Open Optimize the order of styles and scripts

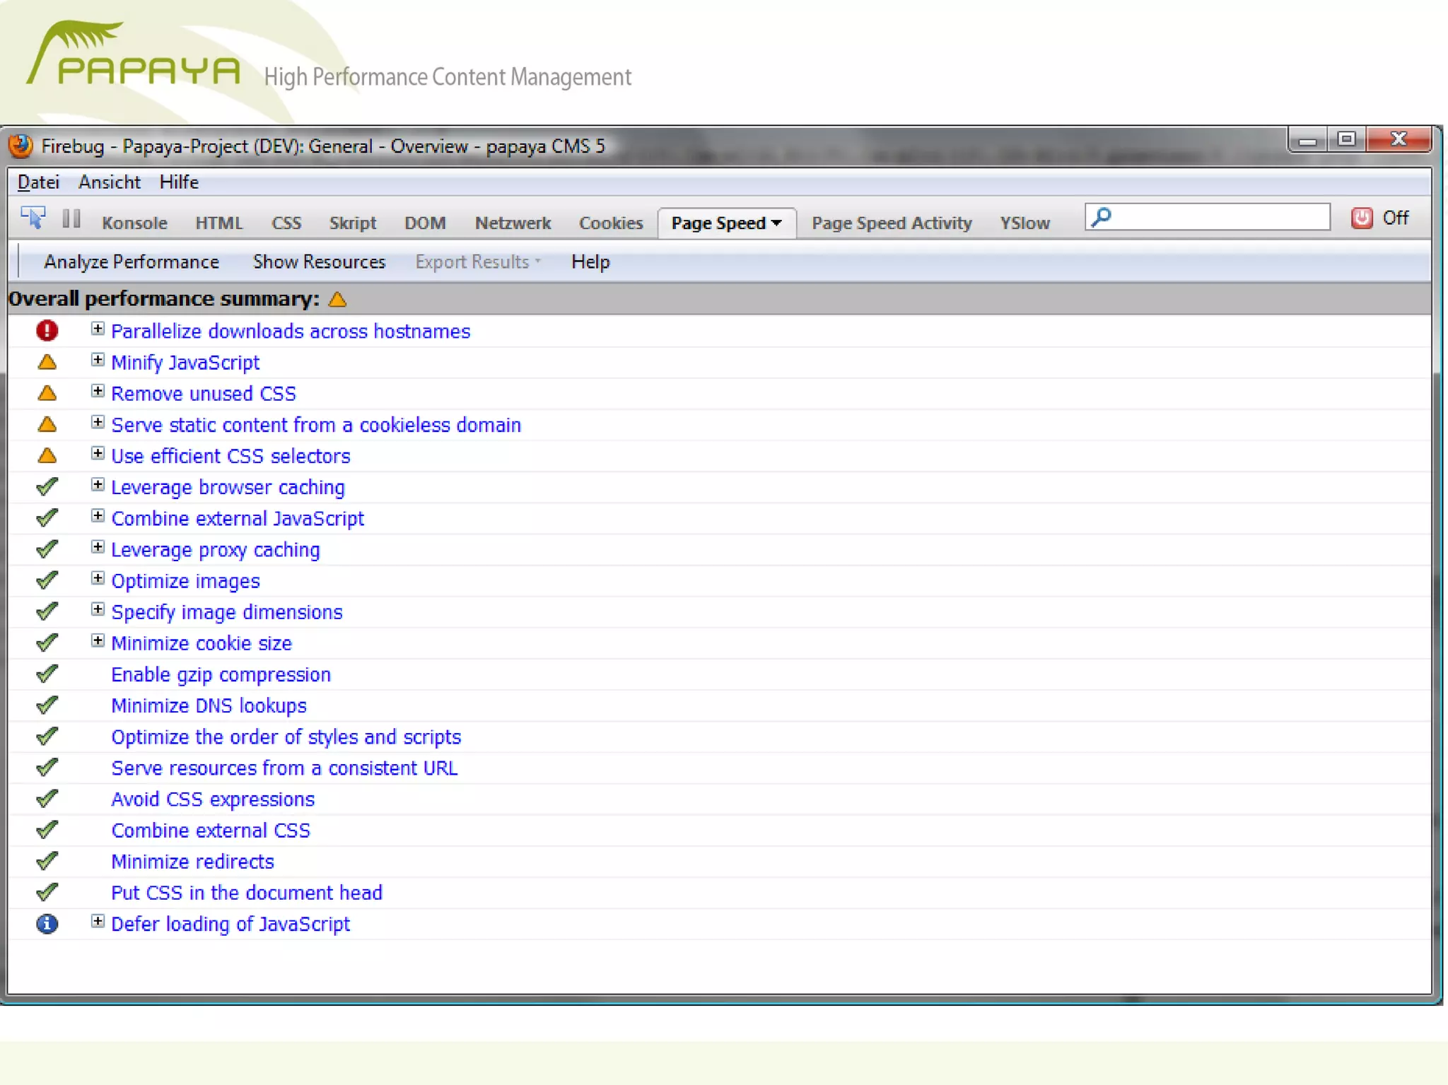(x=286, y=737)
